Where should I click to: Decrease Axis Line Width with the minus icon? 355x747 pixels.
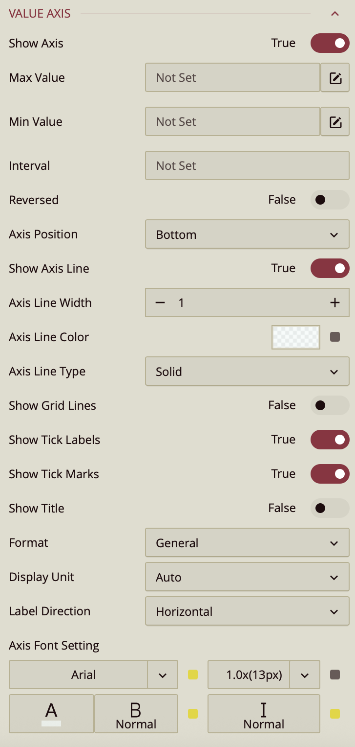[160, 303]
